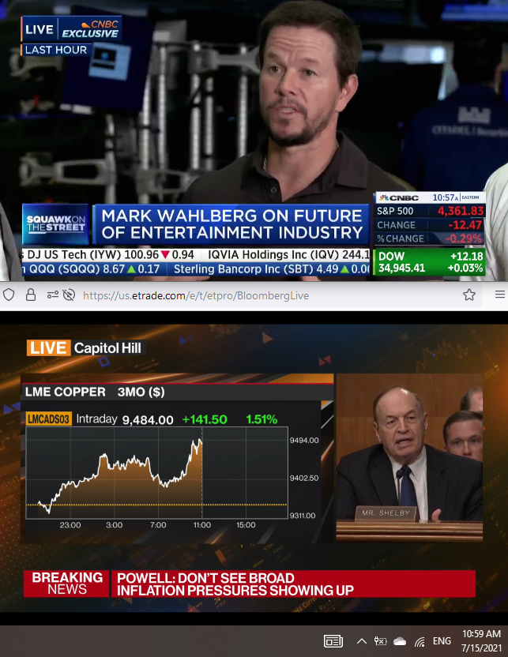The image size is (508, 657).
Task: Open the OneDrive cloud tray icon
Action: point(400,641)
